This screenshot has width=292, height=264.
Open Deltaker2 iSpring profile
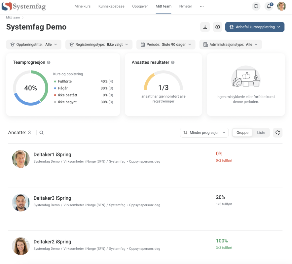tap(52, 242)
